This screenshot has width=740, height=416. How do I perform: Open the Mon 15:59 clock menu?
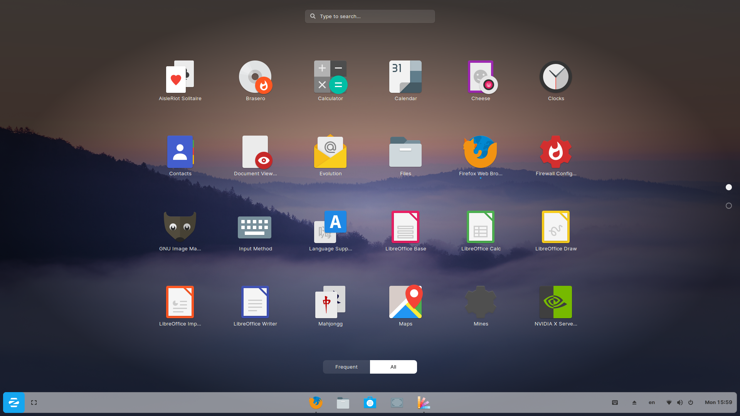718,403
